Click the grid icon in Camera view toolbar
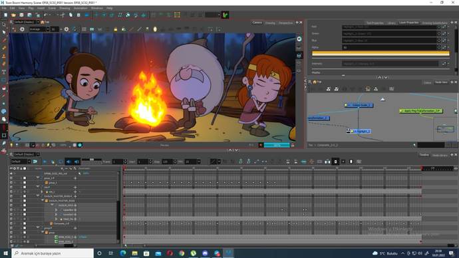Screen dimensions: 459x258 84,29
